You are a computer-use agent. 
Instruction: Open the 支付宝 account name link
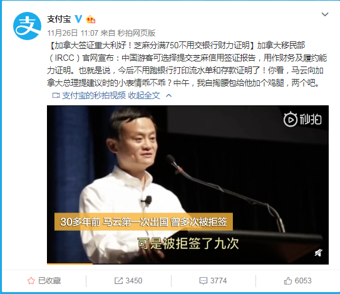click(59, 19)
